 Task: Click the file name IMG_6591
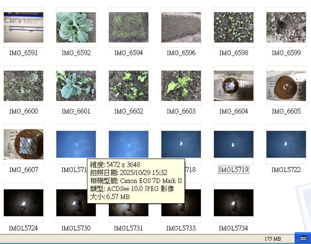click(23, 53)
